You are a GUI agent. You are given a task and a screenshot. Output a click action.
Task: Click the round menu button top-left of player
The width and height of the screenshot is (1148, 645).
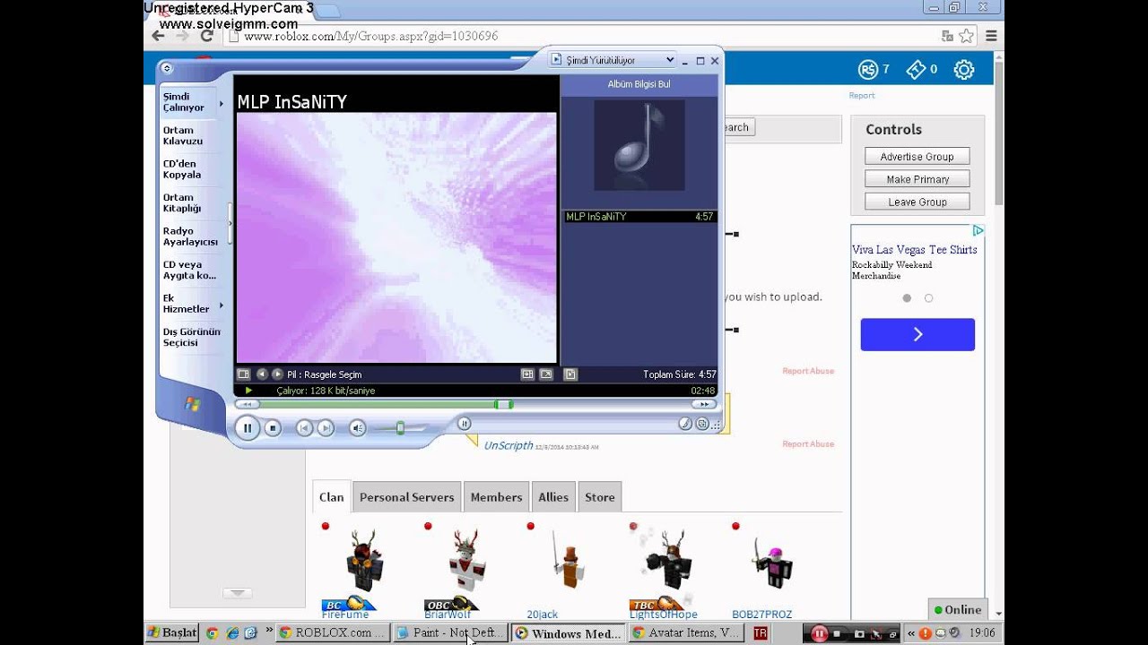point(166,67)
